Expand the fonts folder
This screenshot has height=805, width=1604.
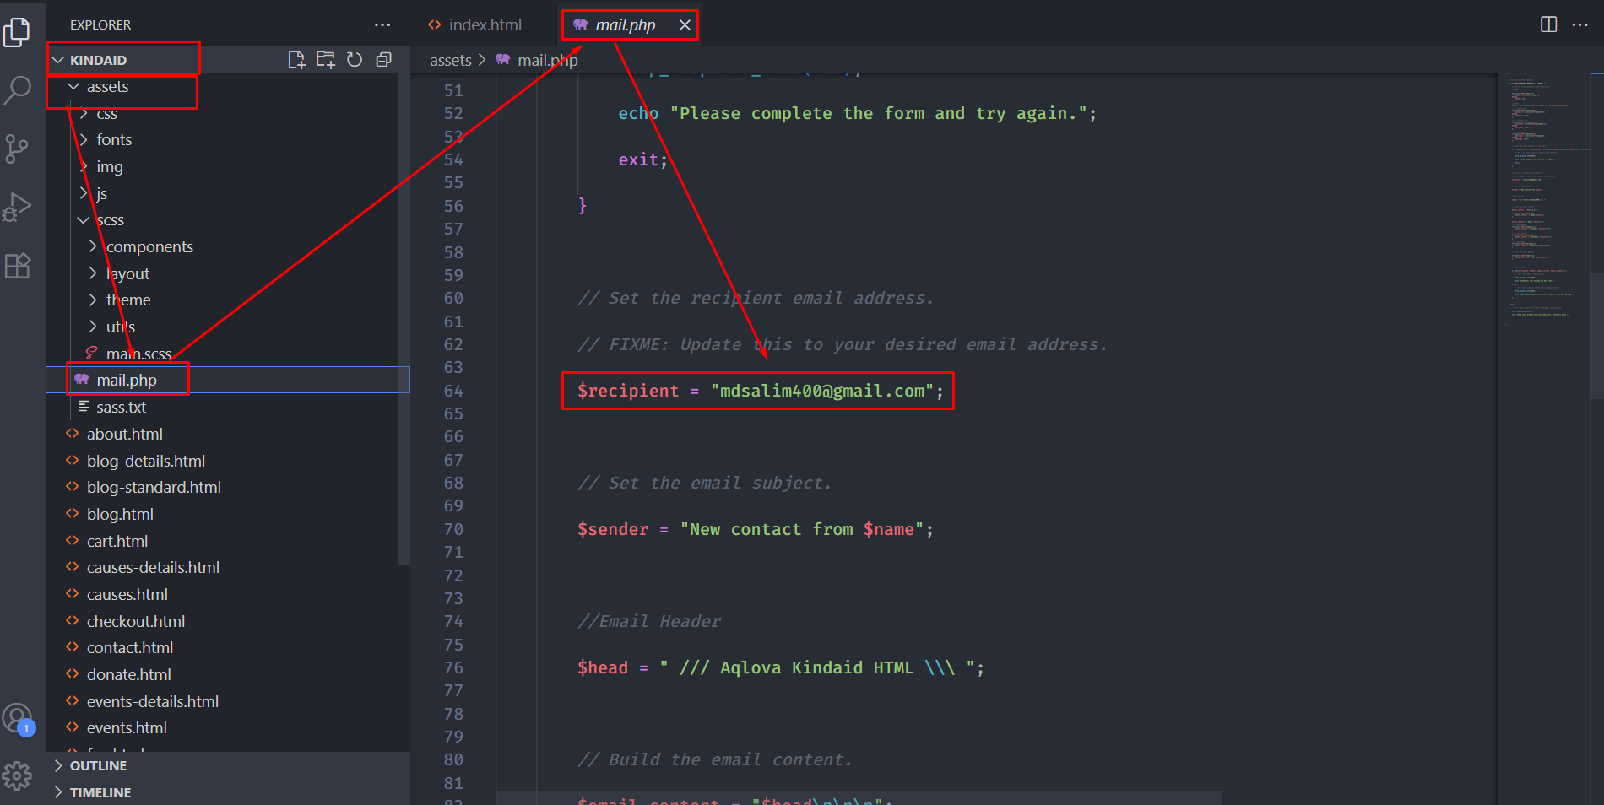114,140
